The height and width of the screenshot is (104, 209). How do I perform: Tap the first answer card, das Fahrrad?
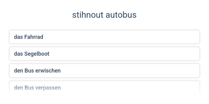point(104,37)
